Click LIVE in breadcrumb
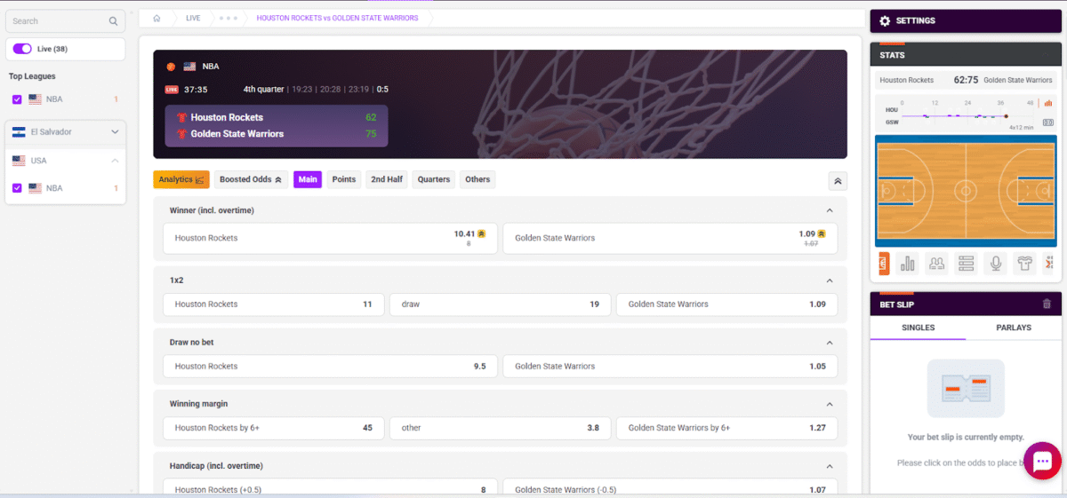This screenshot has height=498, width=1067. [193, 18]
